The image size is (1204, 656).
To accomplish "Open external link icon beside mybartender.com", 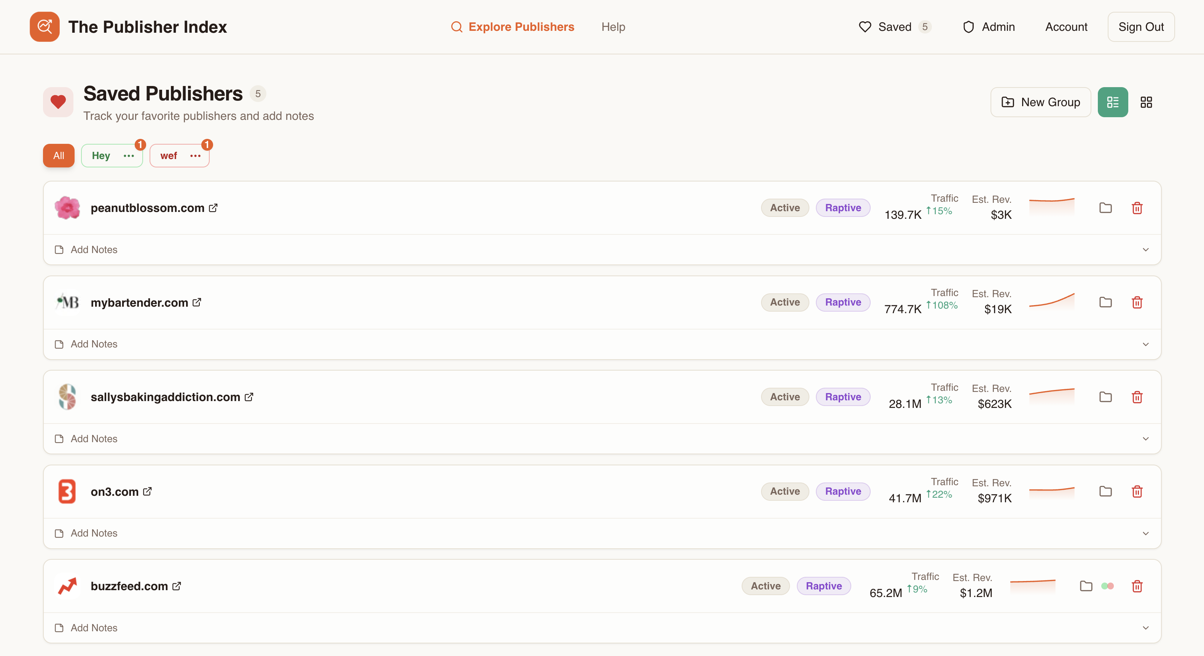I will pyautogui.click(x=197, y=302).
